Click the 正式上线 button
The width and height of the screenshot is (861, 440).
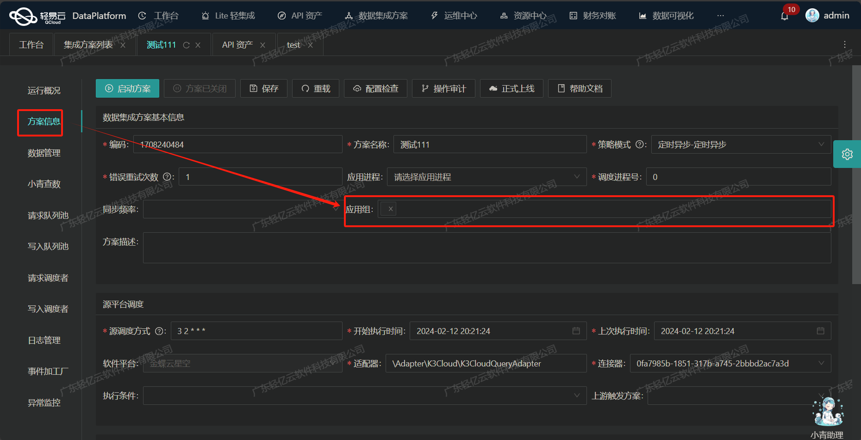(x=512, y=88)
